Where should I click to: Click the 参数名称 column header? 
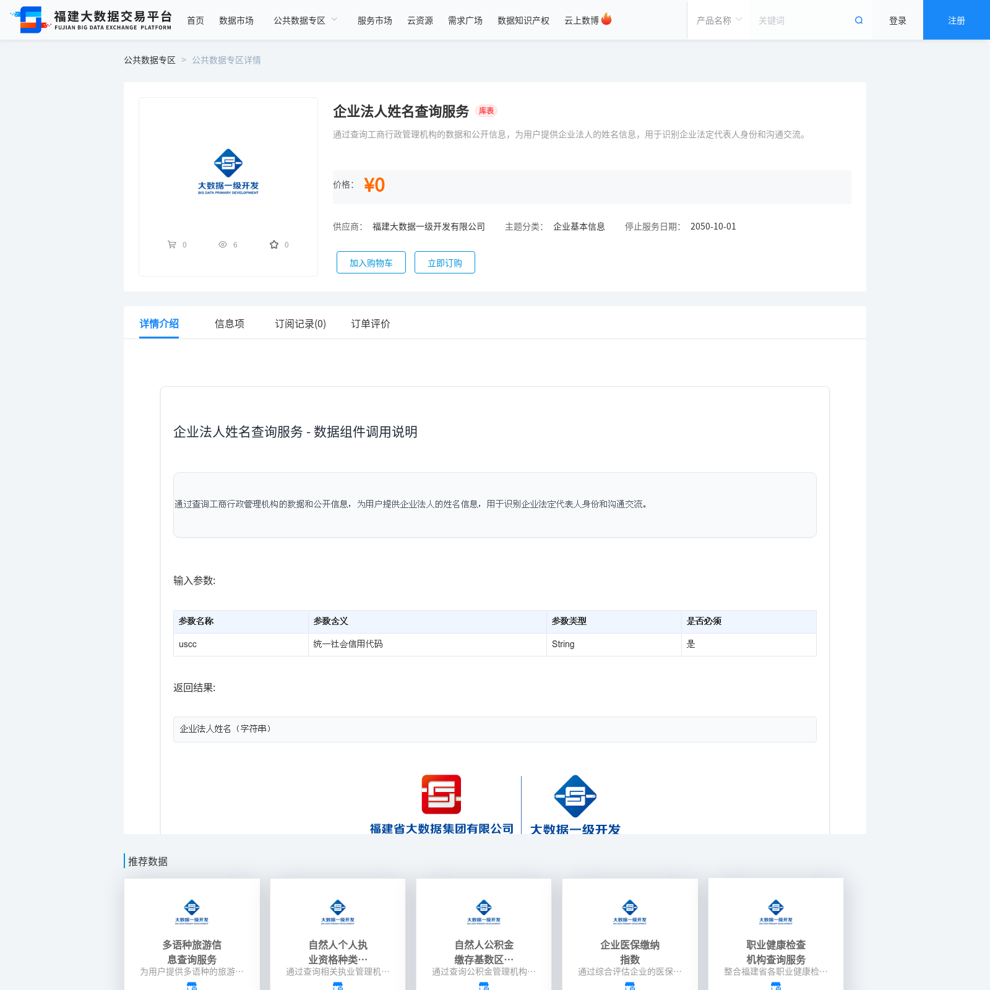coord(241,621)
